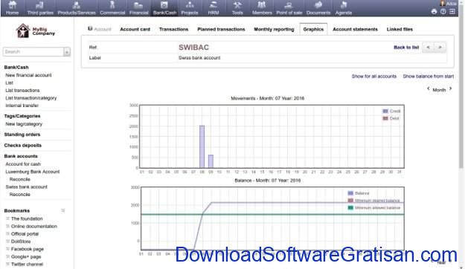Open the Monthly reporting tab

pyautogui.click(x=274, y=29)
